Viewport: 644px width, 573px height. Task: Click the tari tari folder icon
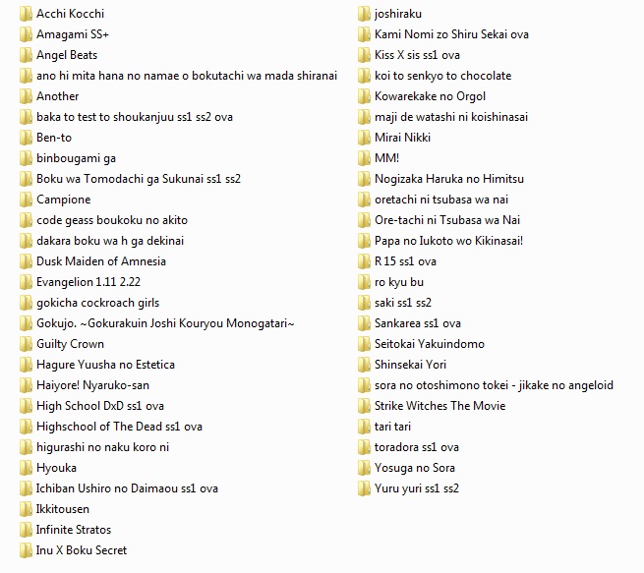(364, 427)
